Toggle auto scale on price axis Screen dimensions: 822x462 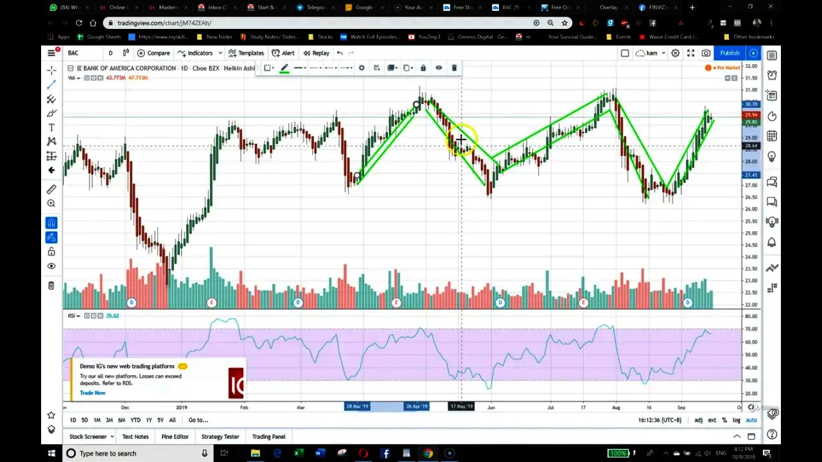[751, 420]
